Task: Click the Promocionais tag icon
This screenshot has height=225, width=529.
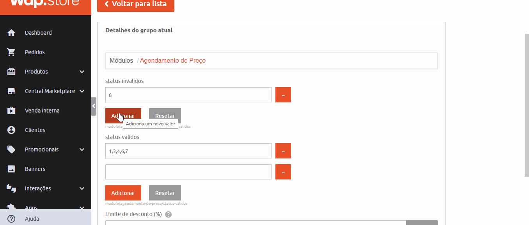Action: tap(11, 149)
